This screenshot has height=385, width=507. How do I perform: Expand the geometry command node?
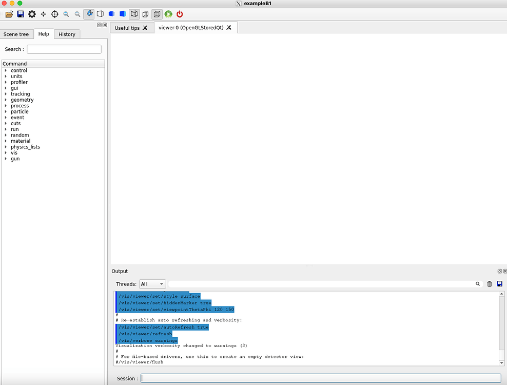[x=6, y=100]
